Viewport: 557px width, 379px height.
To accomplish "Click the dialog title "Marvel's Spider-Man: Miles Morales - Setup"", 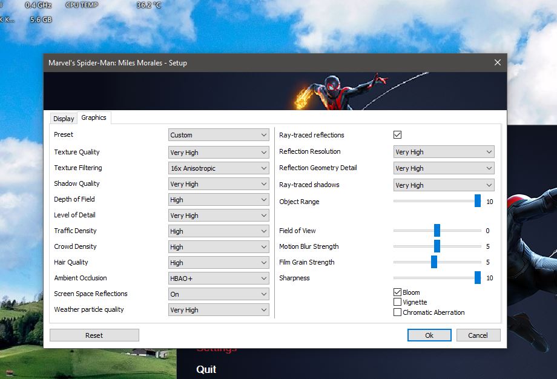I will [x=117, y=63].
